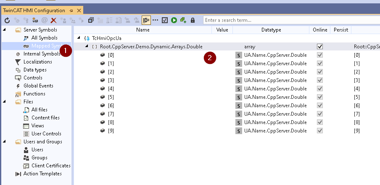Click the three-dots ellipsis toolbar icon
The height and width of the screenshot is (185, 380).
coord(156,20)
